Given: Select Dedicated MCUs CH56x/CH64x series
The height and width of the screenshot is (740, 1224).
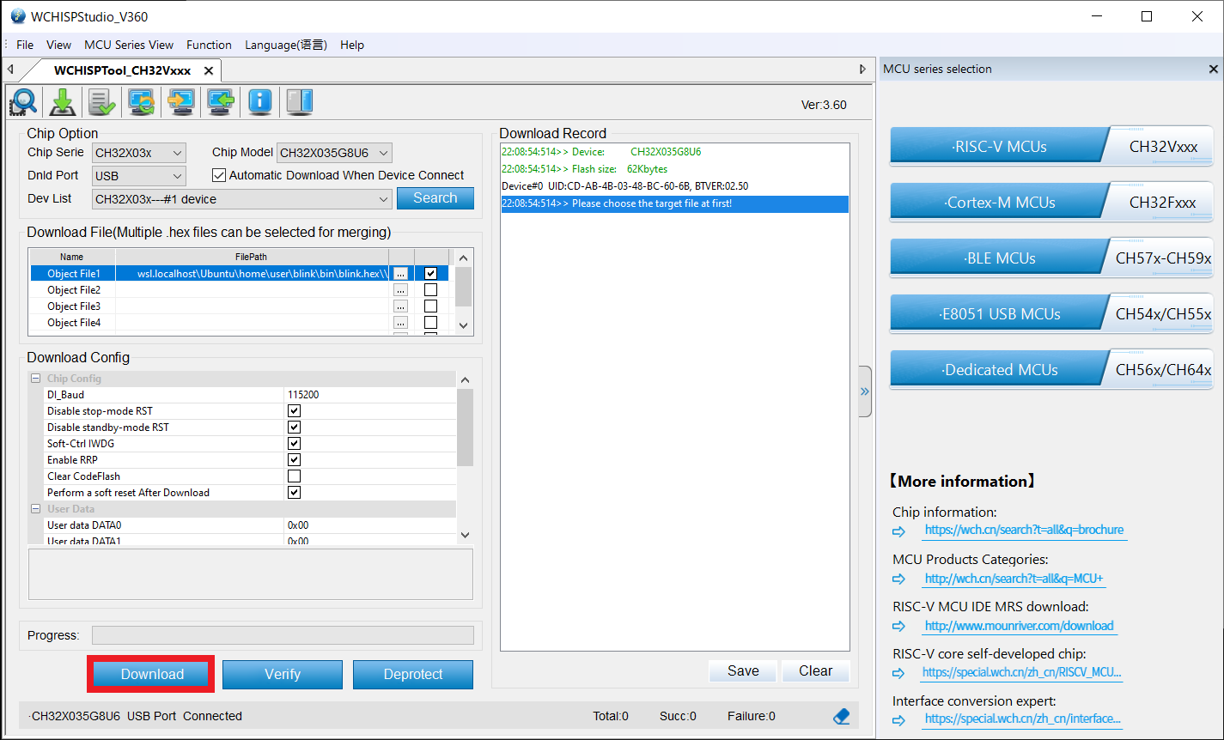Looking at the screenshot, I should (x=1051, y=369).
